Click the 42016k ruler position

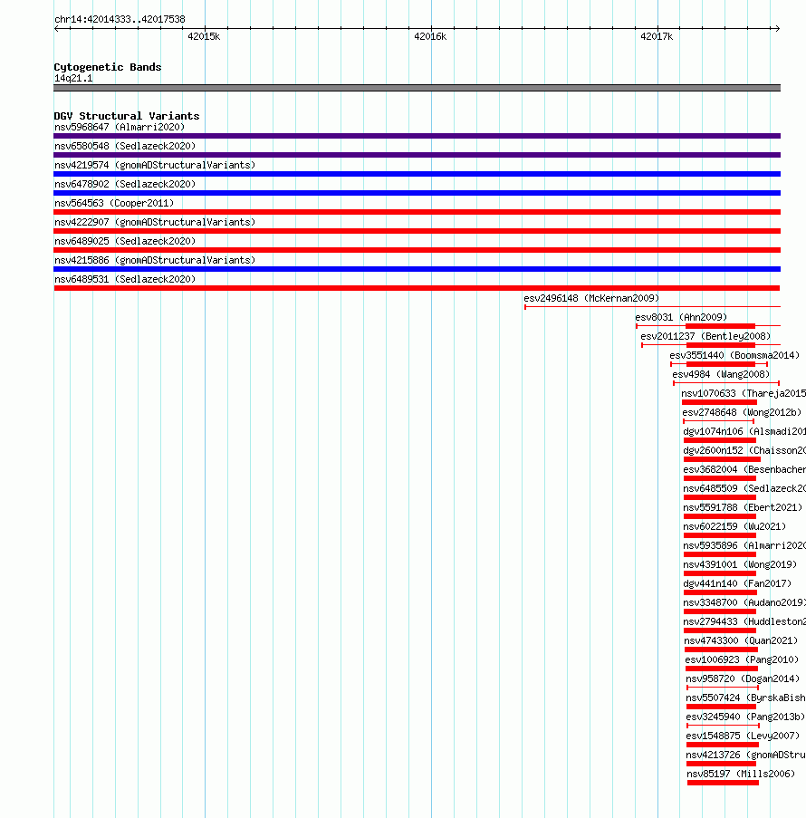(x=430, y=36)
